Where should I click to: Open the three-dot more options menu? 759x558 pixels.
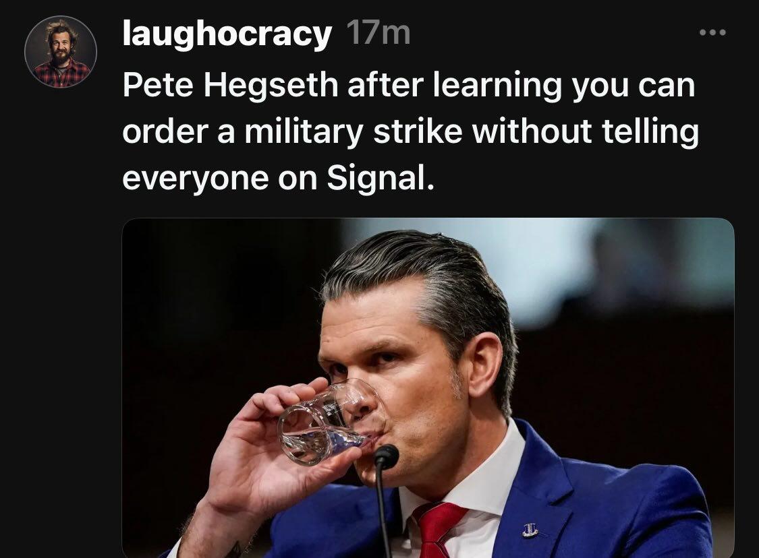click(x=712, y=32)
